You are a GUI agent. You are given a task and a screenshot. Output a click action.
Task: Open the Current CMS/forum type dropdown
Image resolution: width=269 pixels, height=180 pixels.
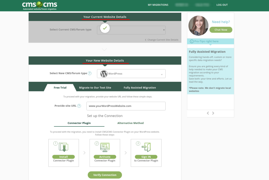[x=131, y=30]
